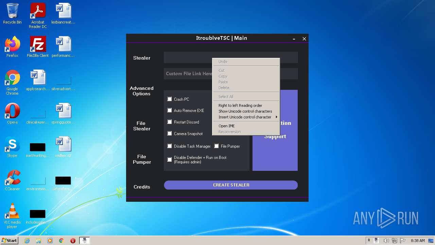Click the CREATE STEALER button
The height and width of the screenshot is (245, 435).
231,185
